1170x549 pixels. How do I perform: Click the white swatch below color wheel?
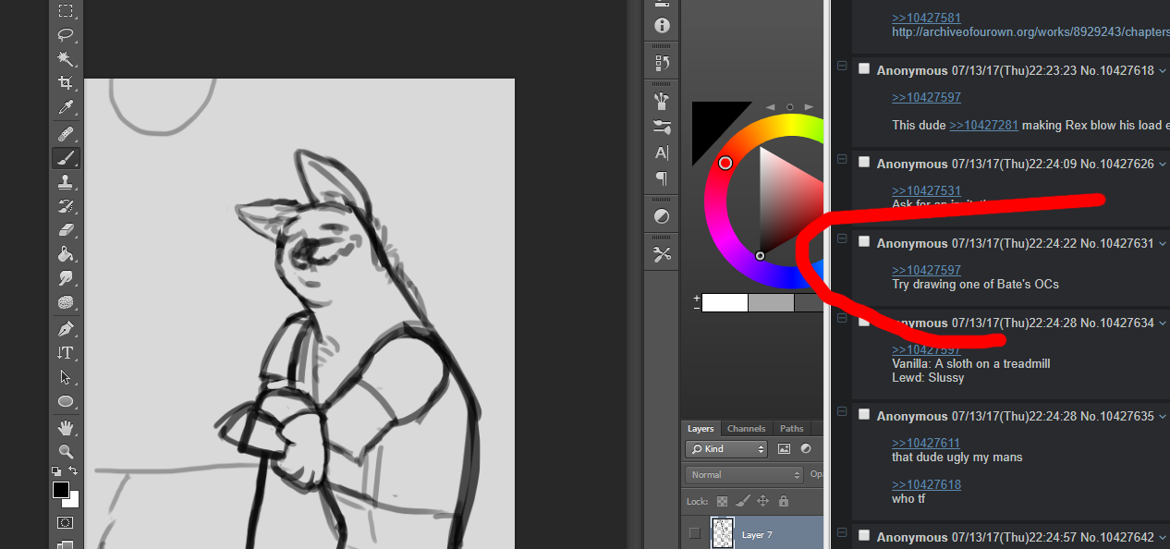click(x=725, y=302)
